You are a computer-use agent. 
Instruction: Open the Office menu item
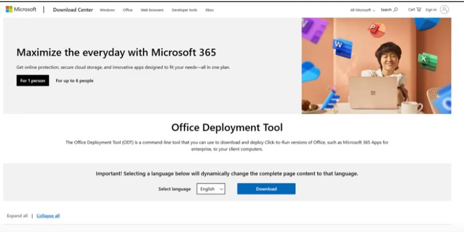[128, 10]
